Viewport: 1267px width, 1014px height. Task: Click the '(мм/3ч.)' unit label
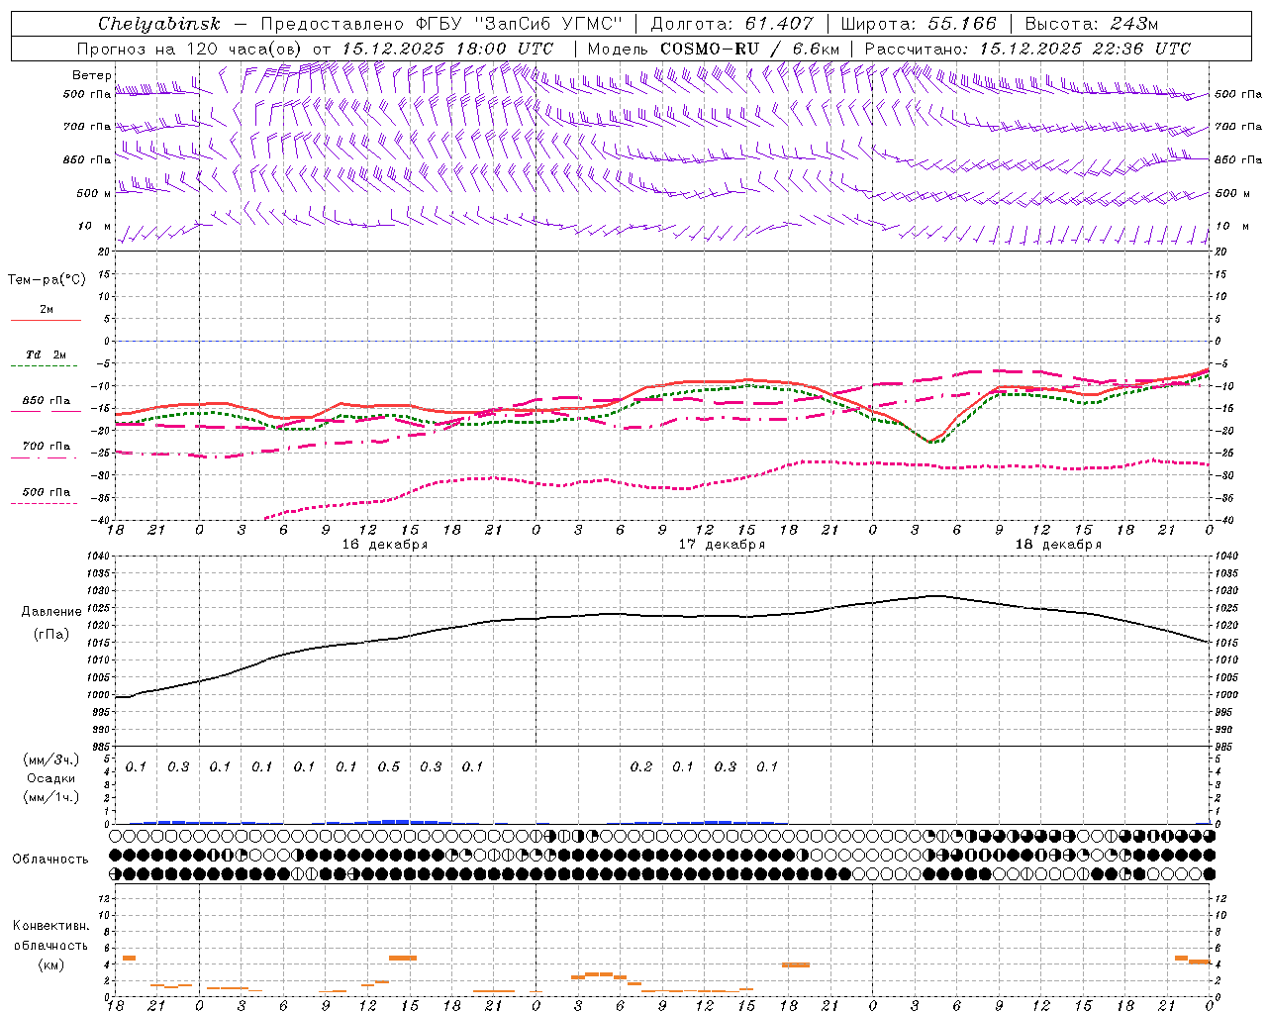50,760
